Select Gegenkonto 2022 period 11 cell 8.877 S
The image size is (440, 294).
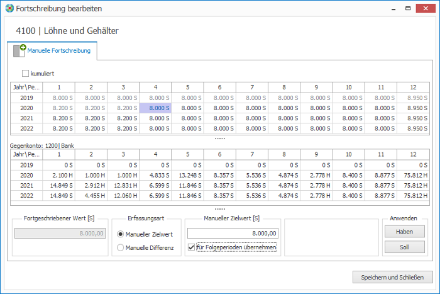click(381, 196)
